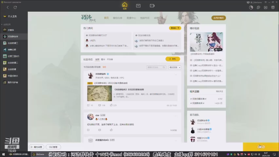279x157 pixels.
Task: Open the store icon next to home
Action: tap(138, 6)
